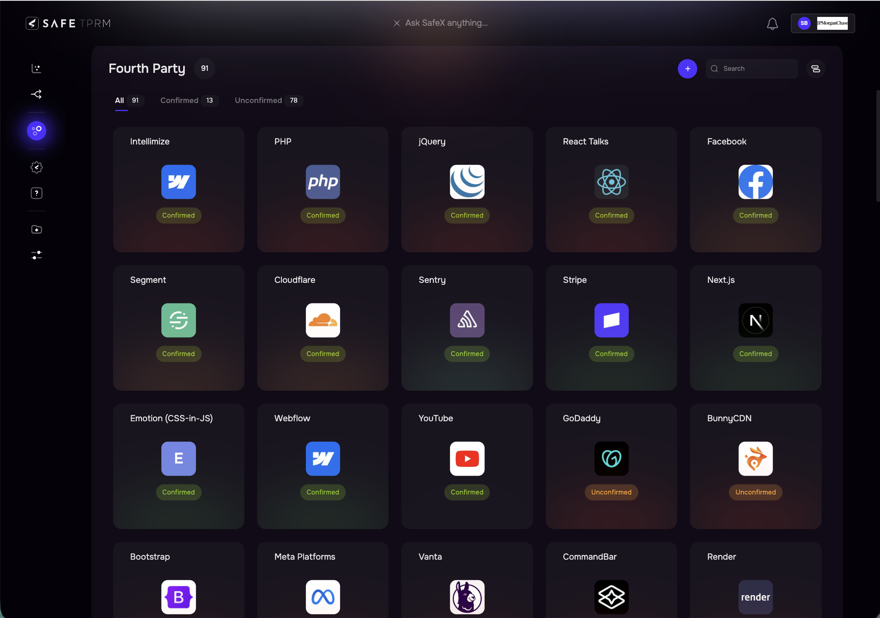Click the Stripe card logo thumbnail
The height and width of the screenshot is (618, 880).
pyautogui.click(x=611, y=320)
